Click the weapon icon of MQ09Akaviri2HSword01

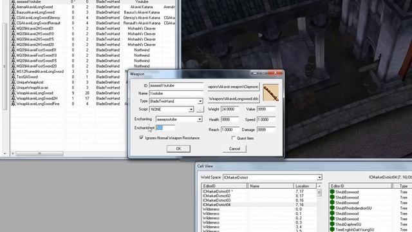(13, 28)
